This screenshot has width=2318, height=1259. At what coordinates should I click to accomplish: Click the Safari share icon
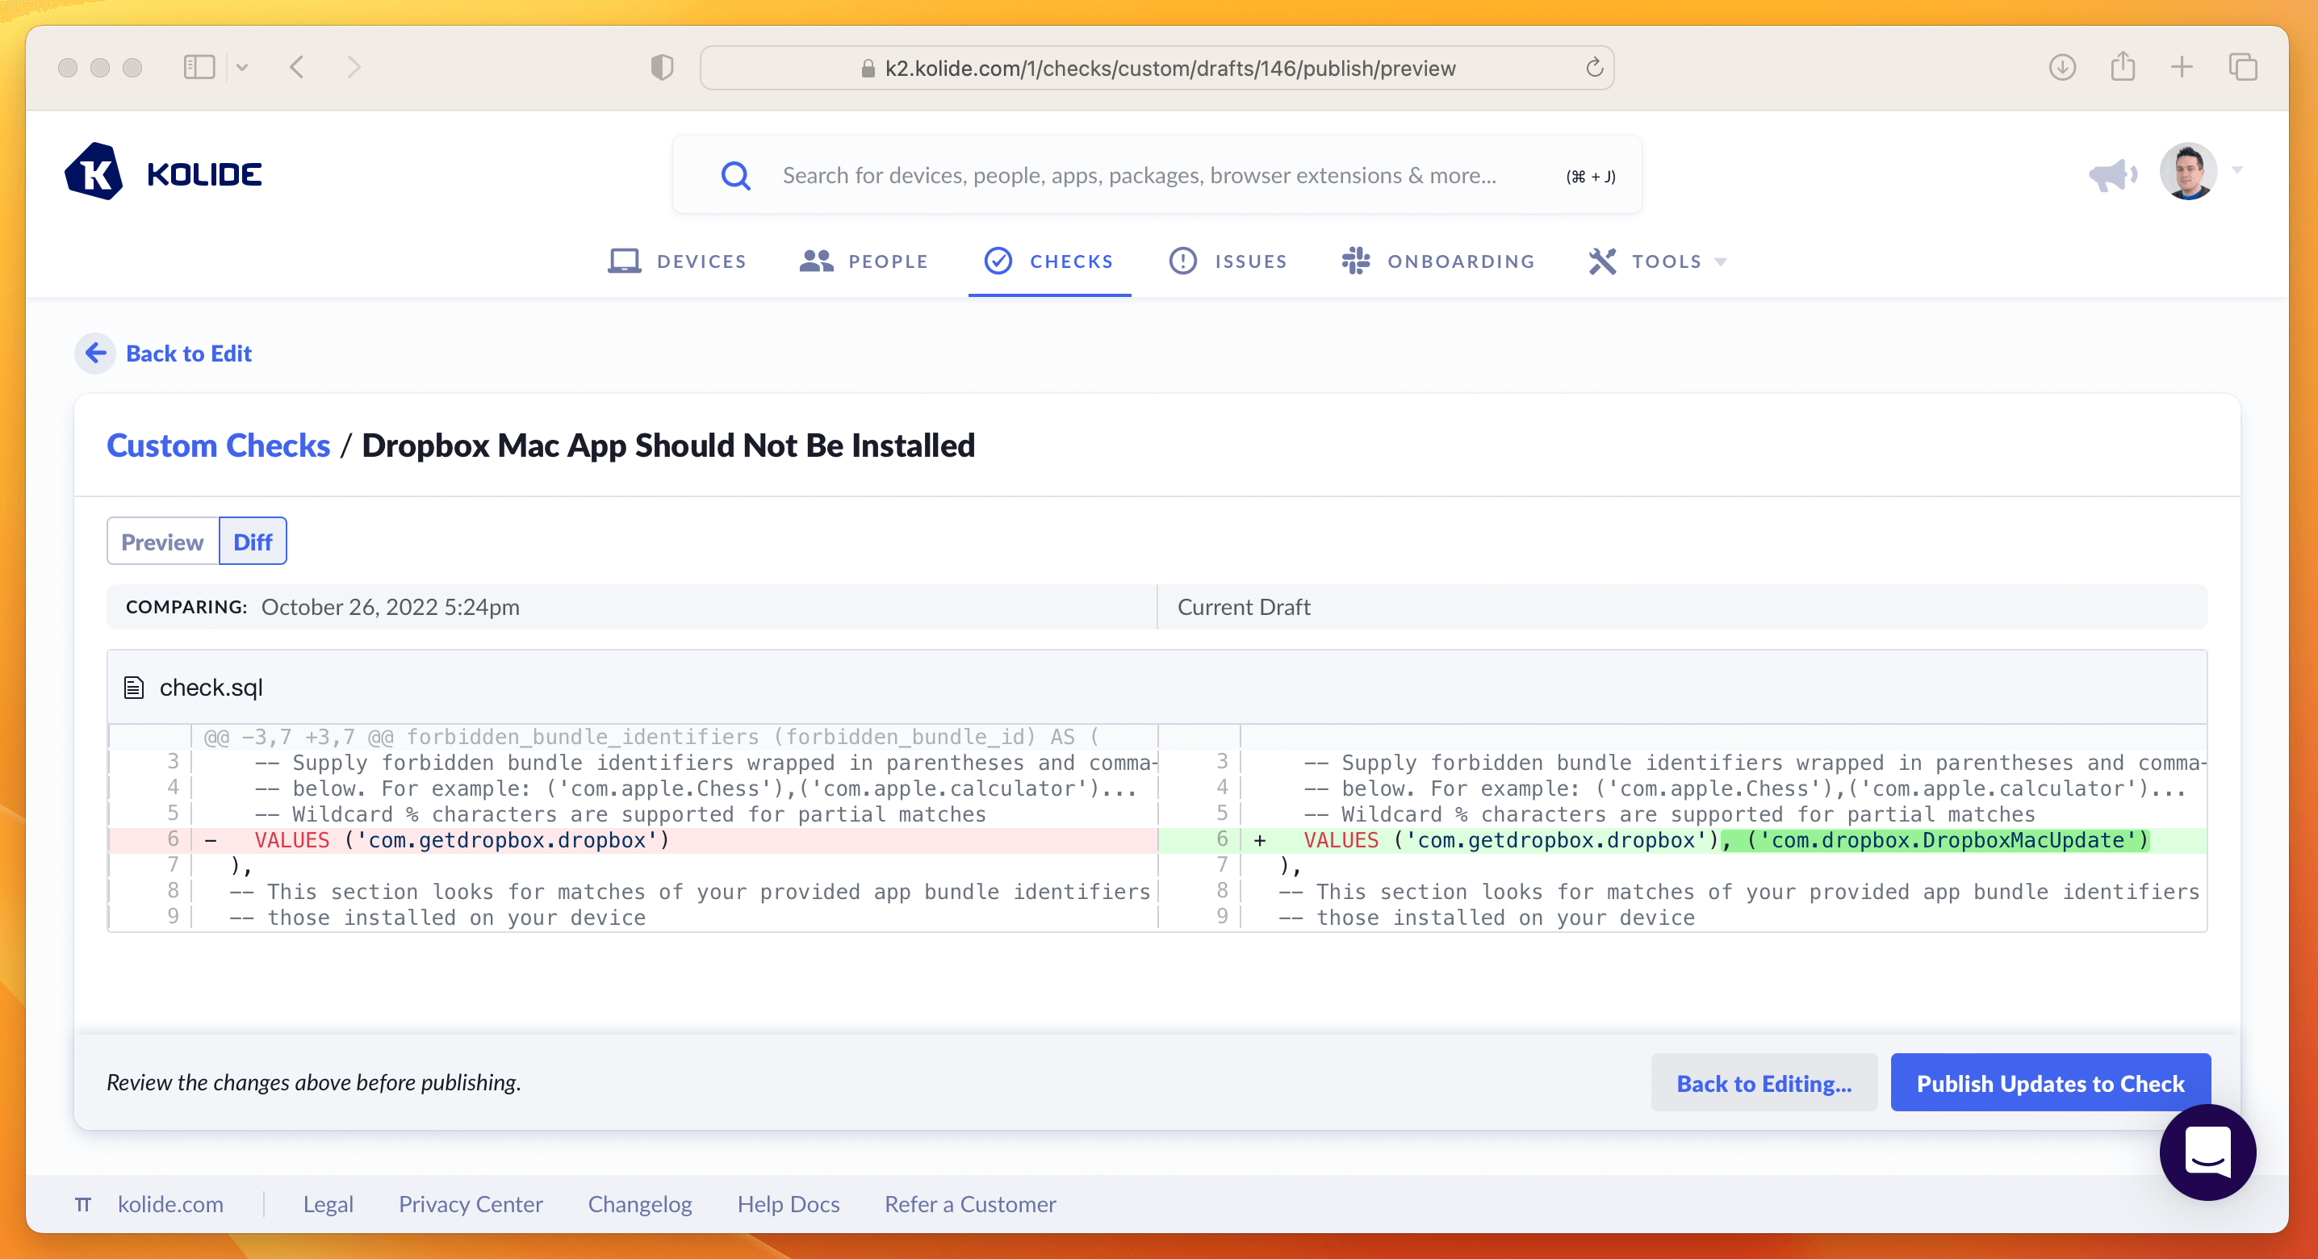[2123, 68]
